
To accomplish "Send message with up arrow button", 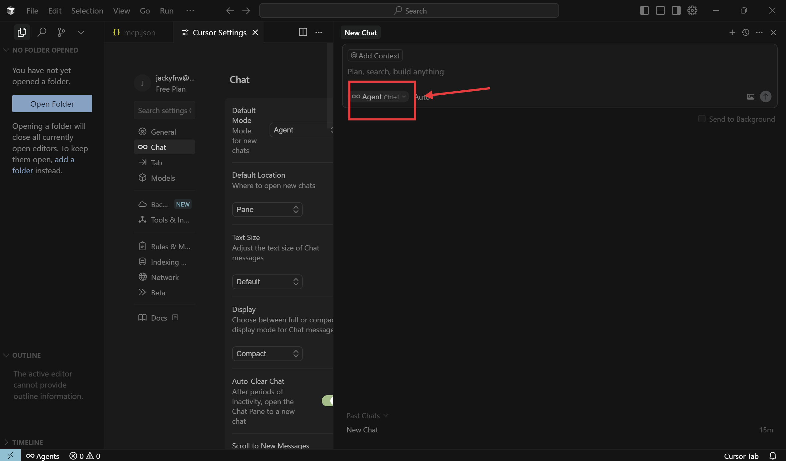I will 765,97.
